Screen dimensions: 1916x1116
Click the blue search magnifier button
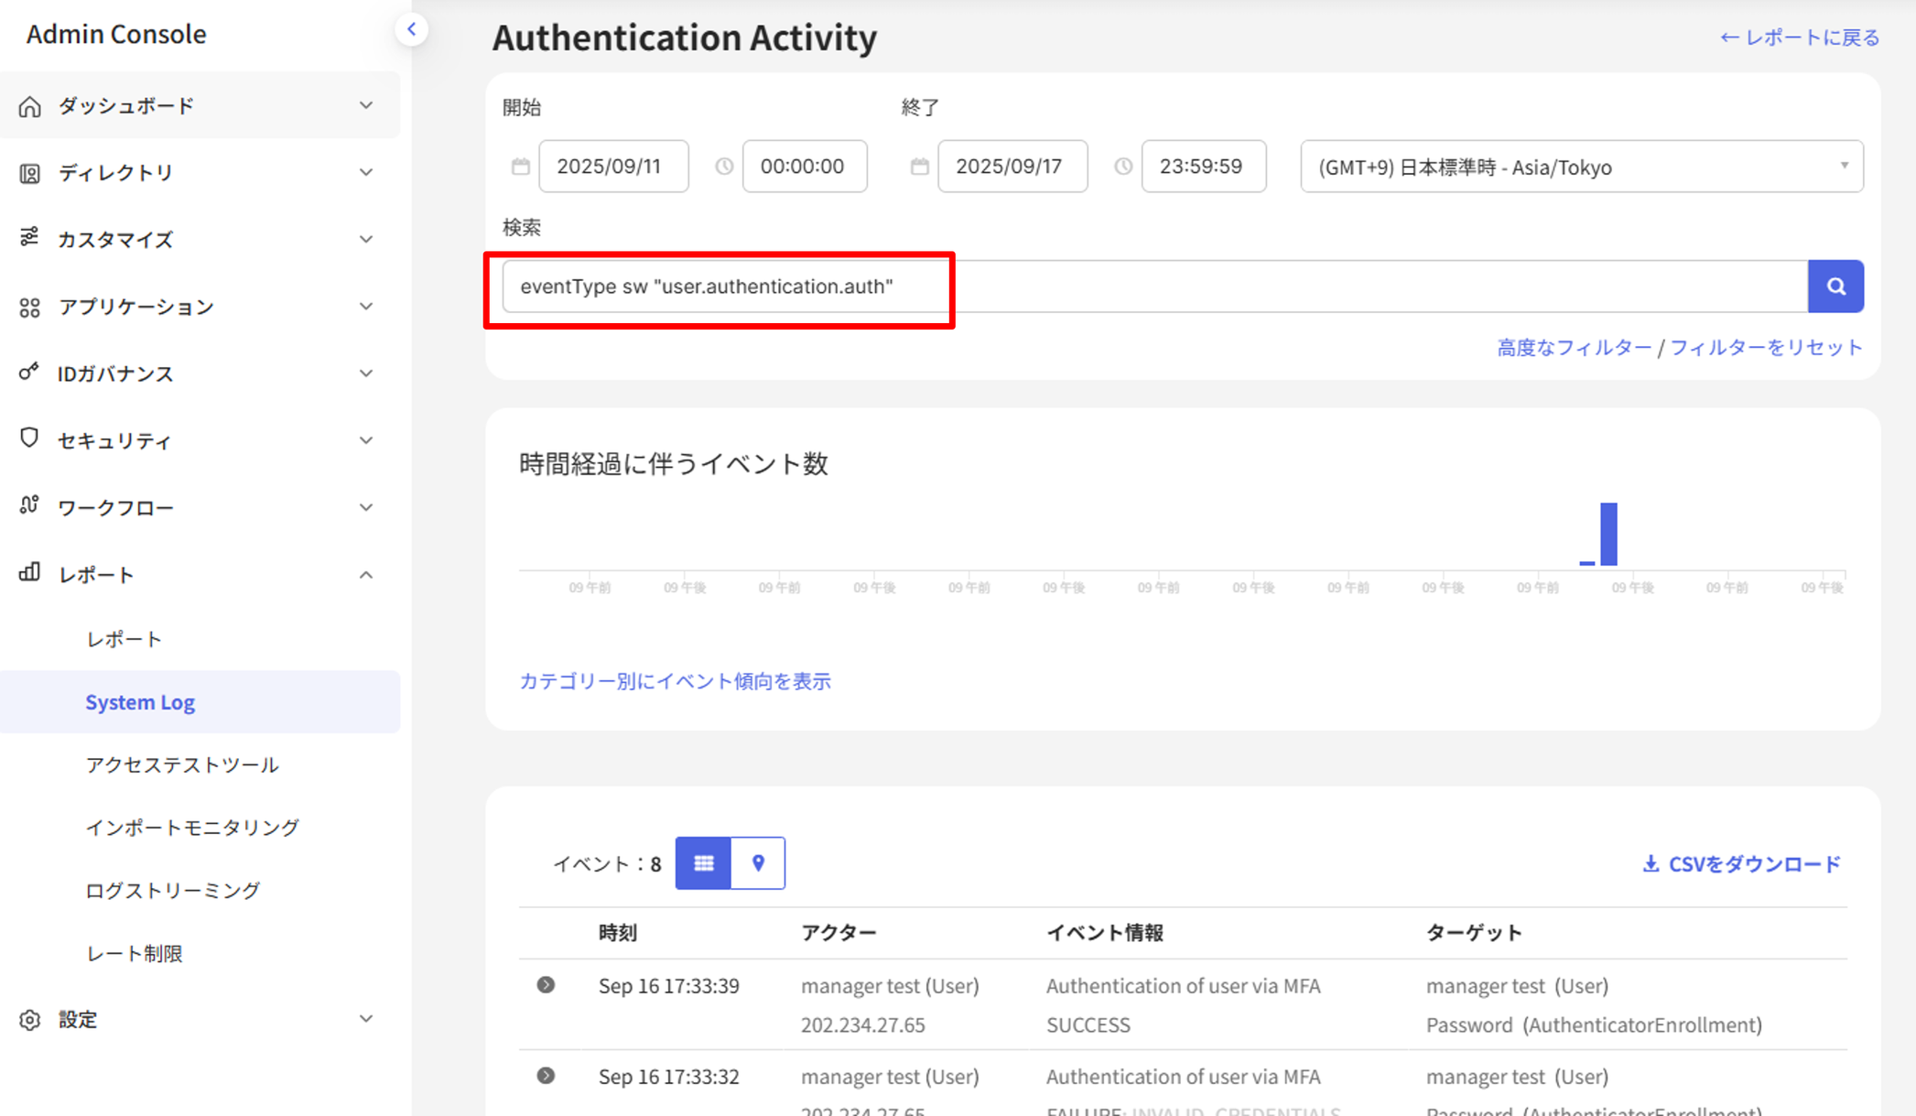[x=1835, y=287]
